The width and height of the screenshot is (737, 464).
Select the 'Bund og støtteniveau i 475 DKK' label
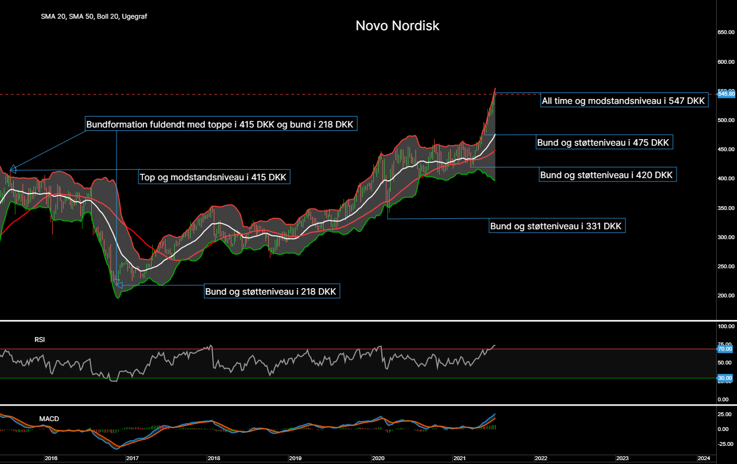(605, 142)
